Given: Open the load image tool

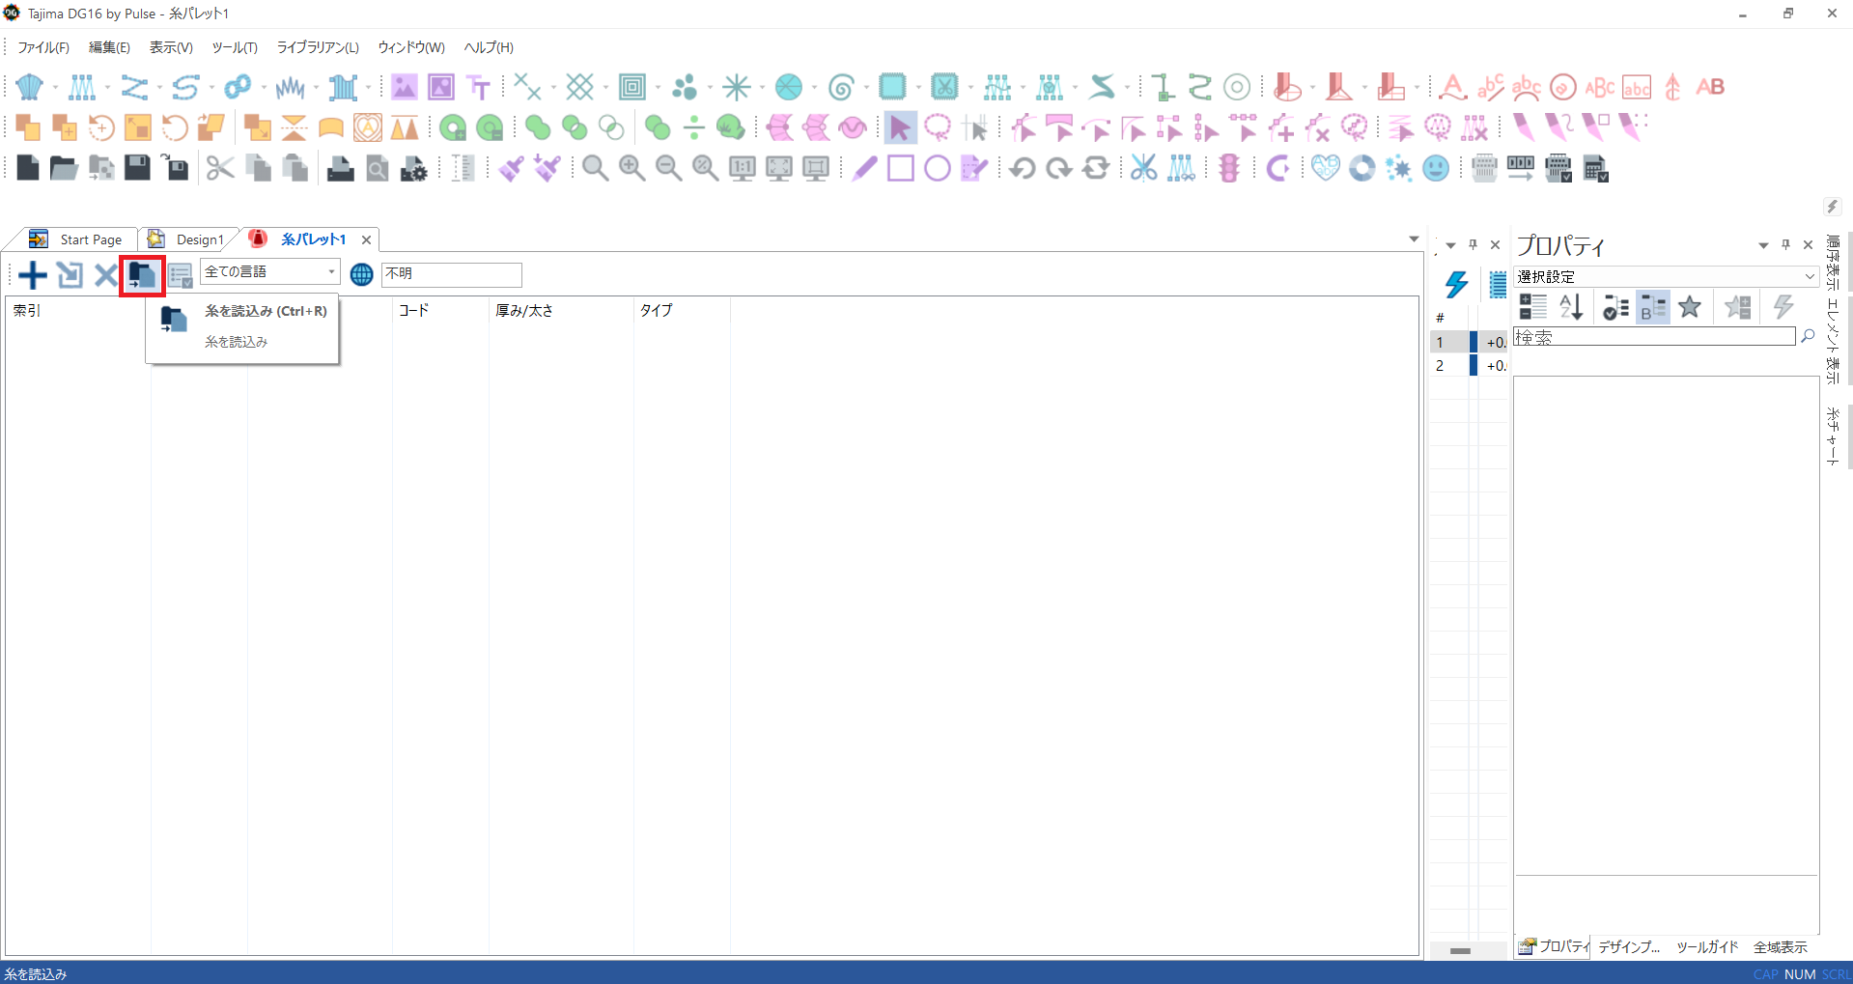Looking at the screenshot, I should pyautogui.click(x=404, y=87).
